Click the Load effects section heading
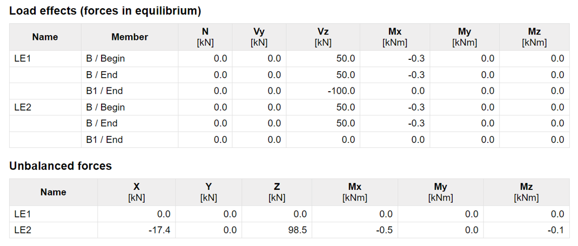 [x=105, y=11]
